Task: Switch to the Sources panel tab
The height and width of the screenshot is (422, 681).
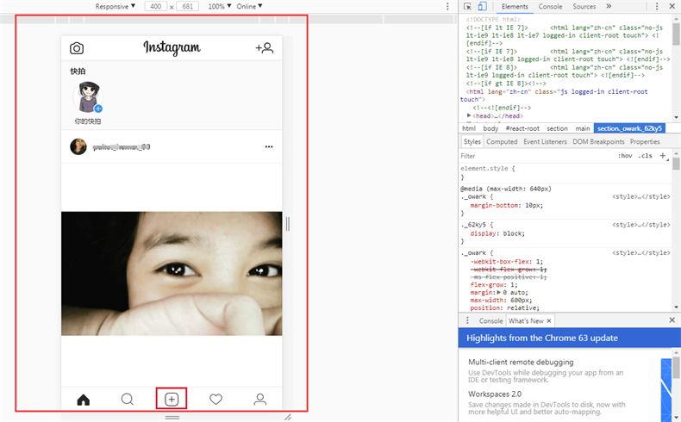Action: (x=584, y=7)
